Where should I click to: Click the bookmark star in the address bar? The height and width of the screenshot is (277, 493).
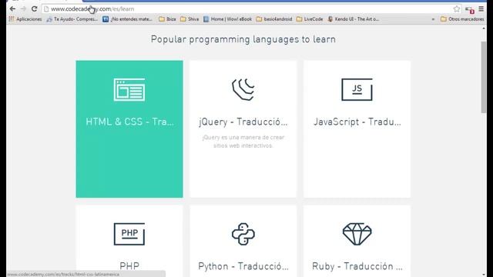457,8
